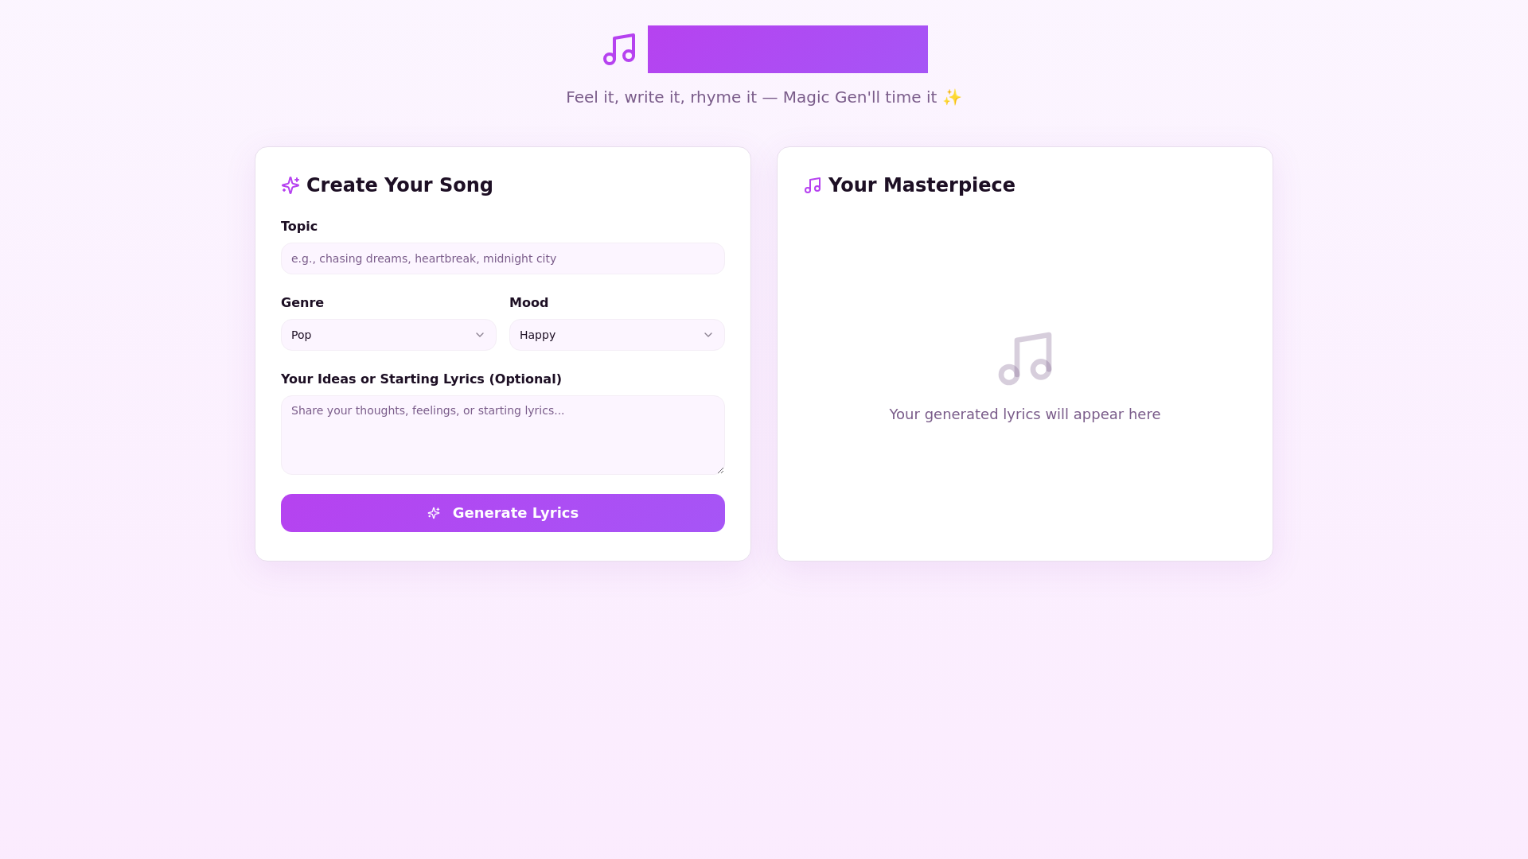This screenshot has height=859, width=1528.
Task: Click the Mood dropdown chevron arrow
Action: click(x=708, y=335)
